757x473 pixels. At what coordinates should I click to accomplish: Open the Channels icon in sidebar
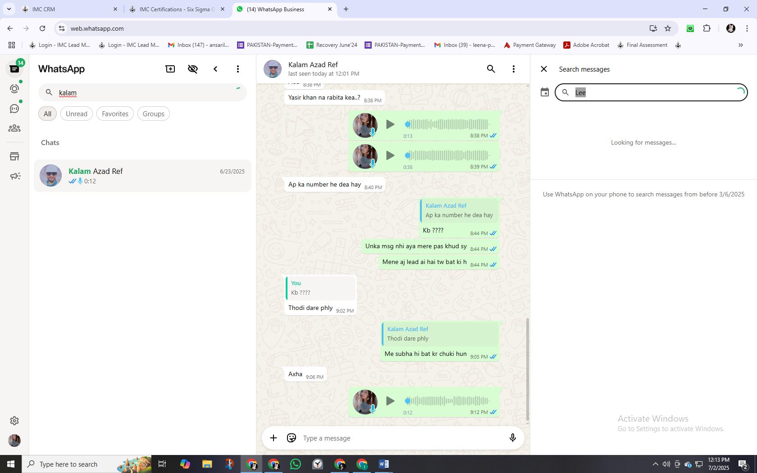[14, 109]
